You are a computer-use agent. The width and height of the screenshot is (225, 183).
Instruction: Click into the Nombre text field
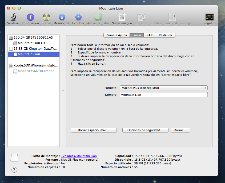click(x=164, y=95)
